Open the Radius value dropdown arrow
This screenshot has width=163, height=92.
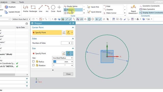(x=72, y=62)
